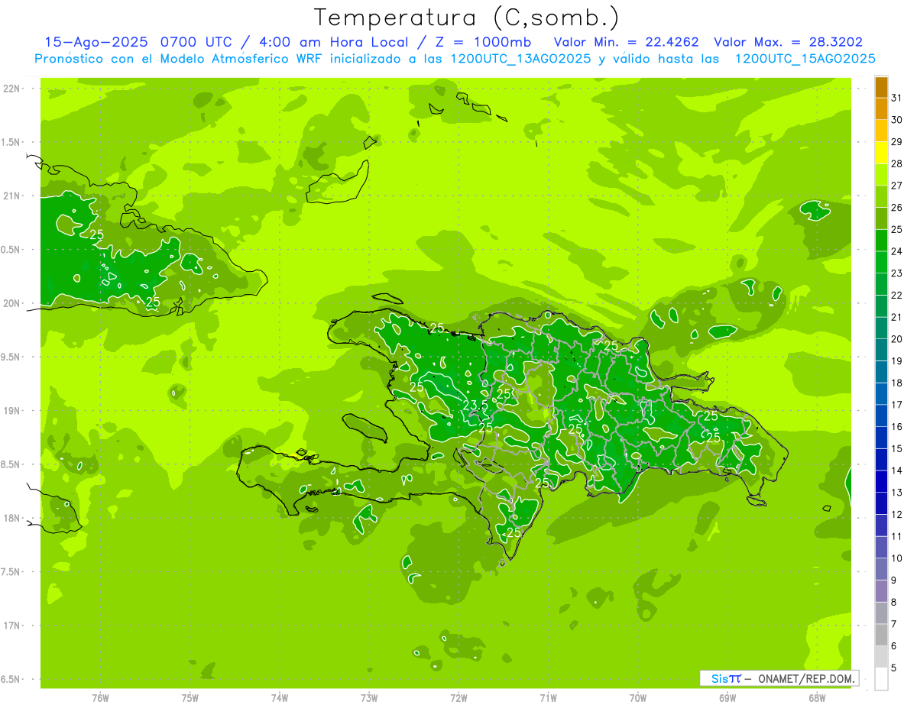
Task: Click the legend number '5'
Action: click(894, 668)
